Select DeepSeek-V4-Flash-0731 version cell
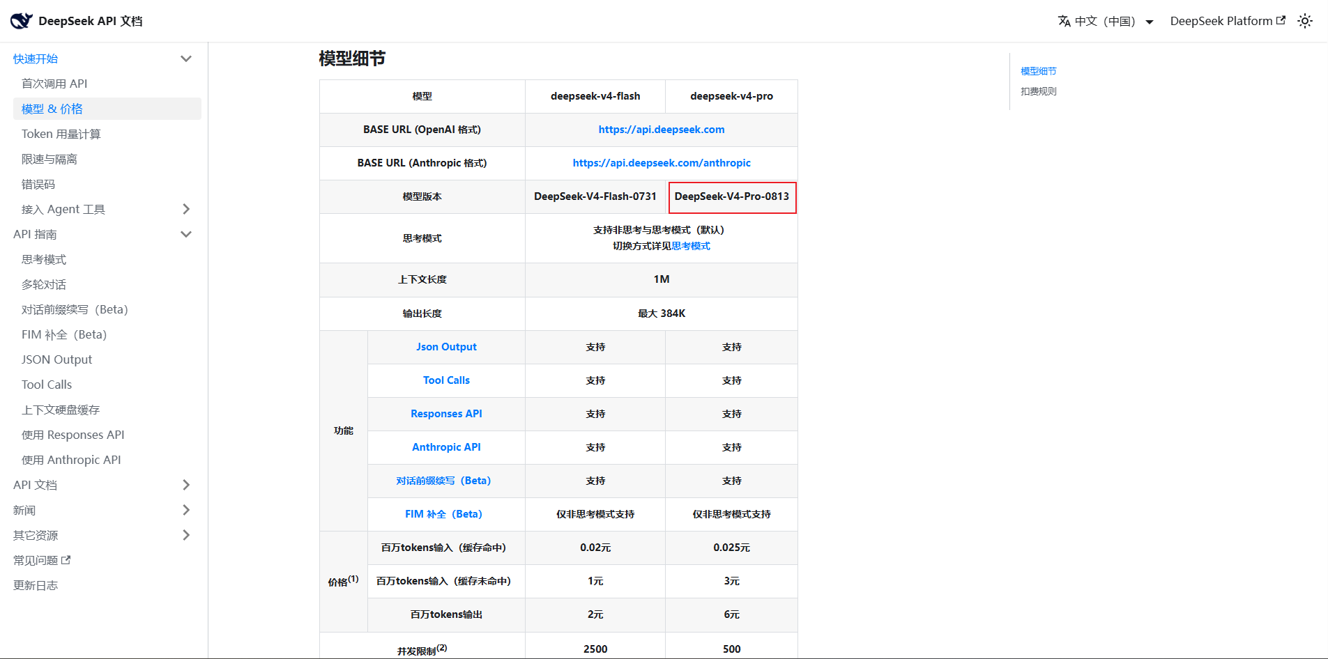The width and height of the screenshot is (1328, 659). [x=595, y=196]
